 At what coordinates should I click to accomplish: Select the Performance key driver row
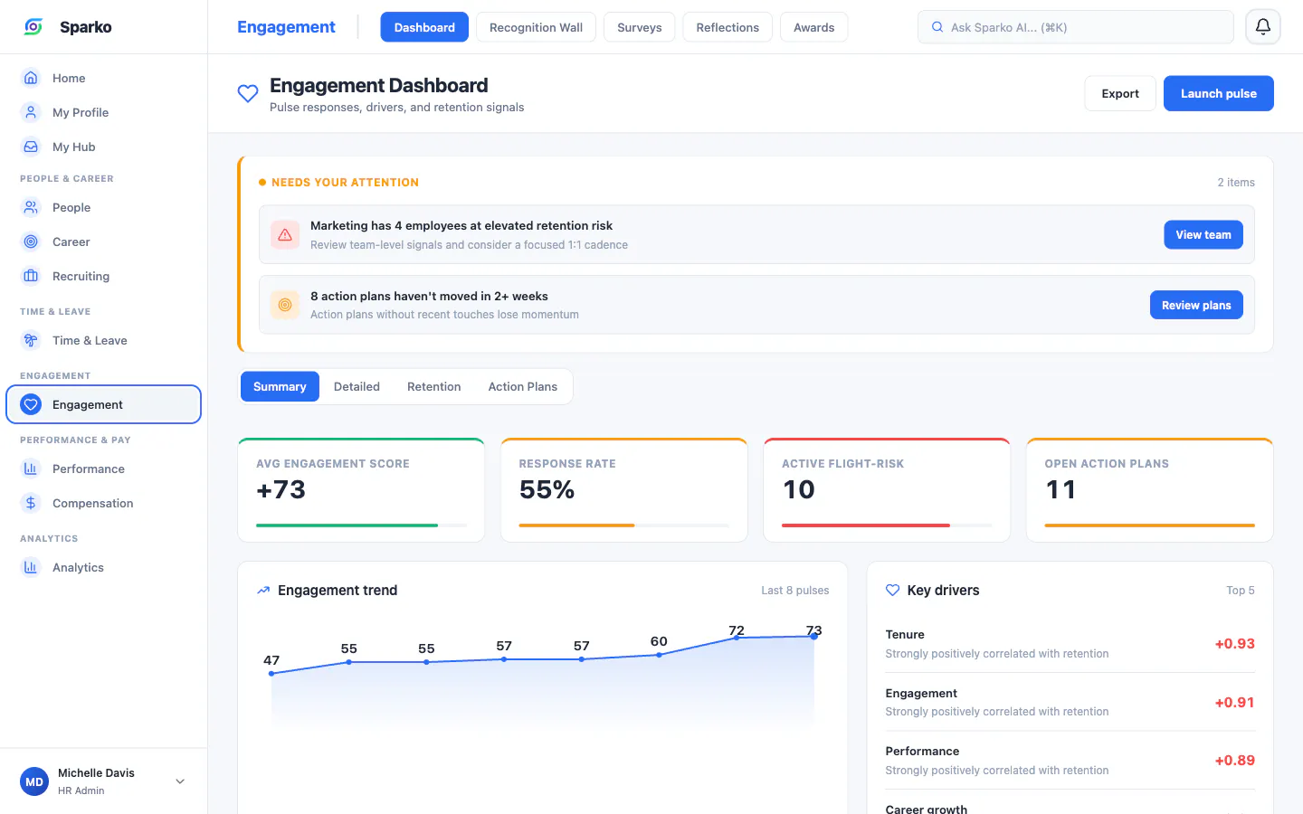click(x=1070, y=761)
